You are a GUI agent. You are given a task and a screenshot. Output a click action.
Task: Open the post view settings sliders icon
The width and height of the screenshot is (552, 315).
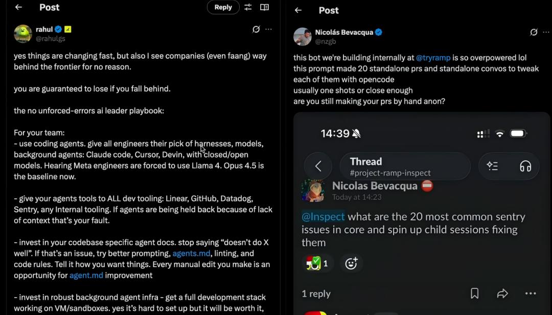pos(248,7)
